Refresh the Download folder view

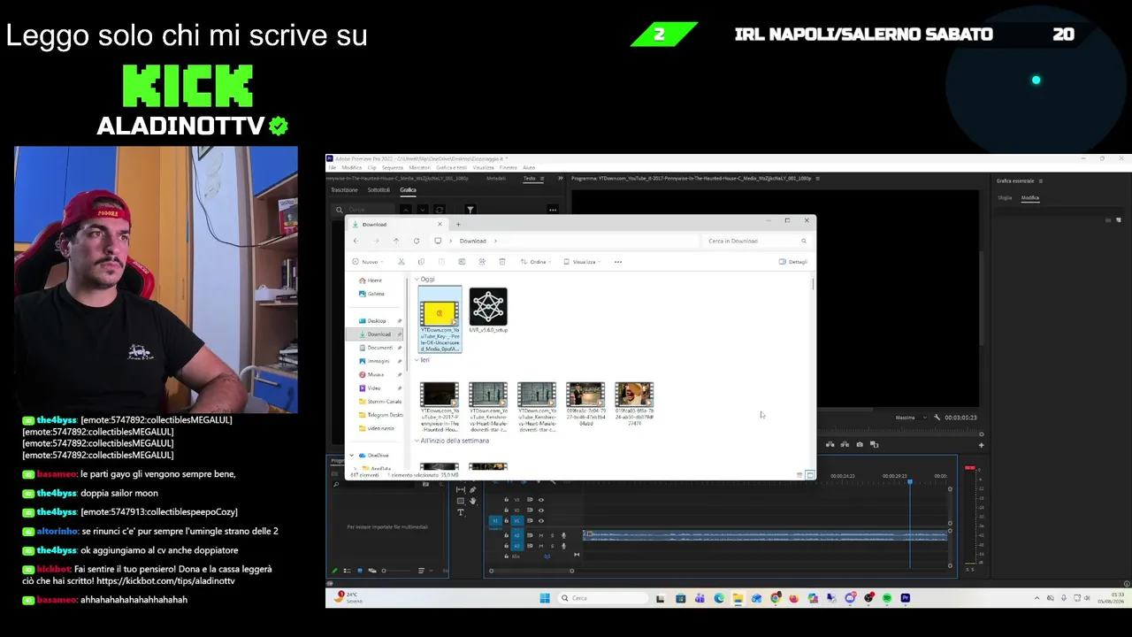[417, 241]
